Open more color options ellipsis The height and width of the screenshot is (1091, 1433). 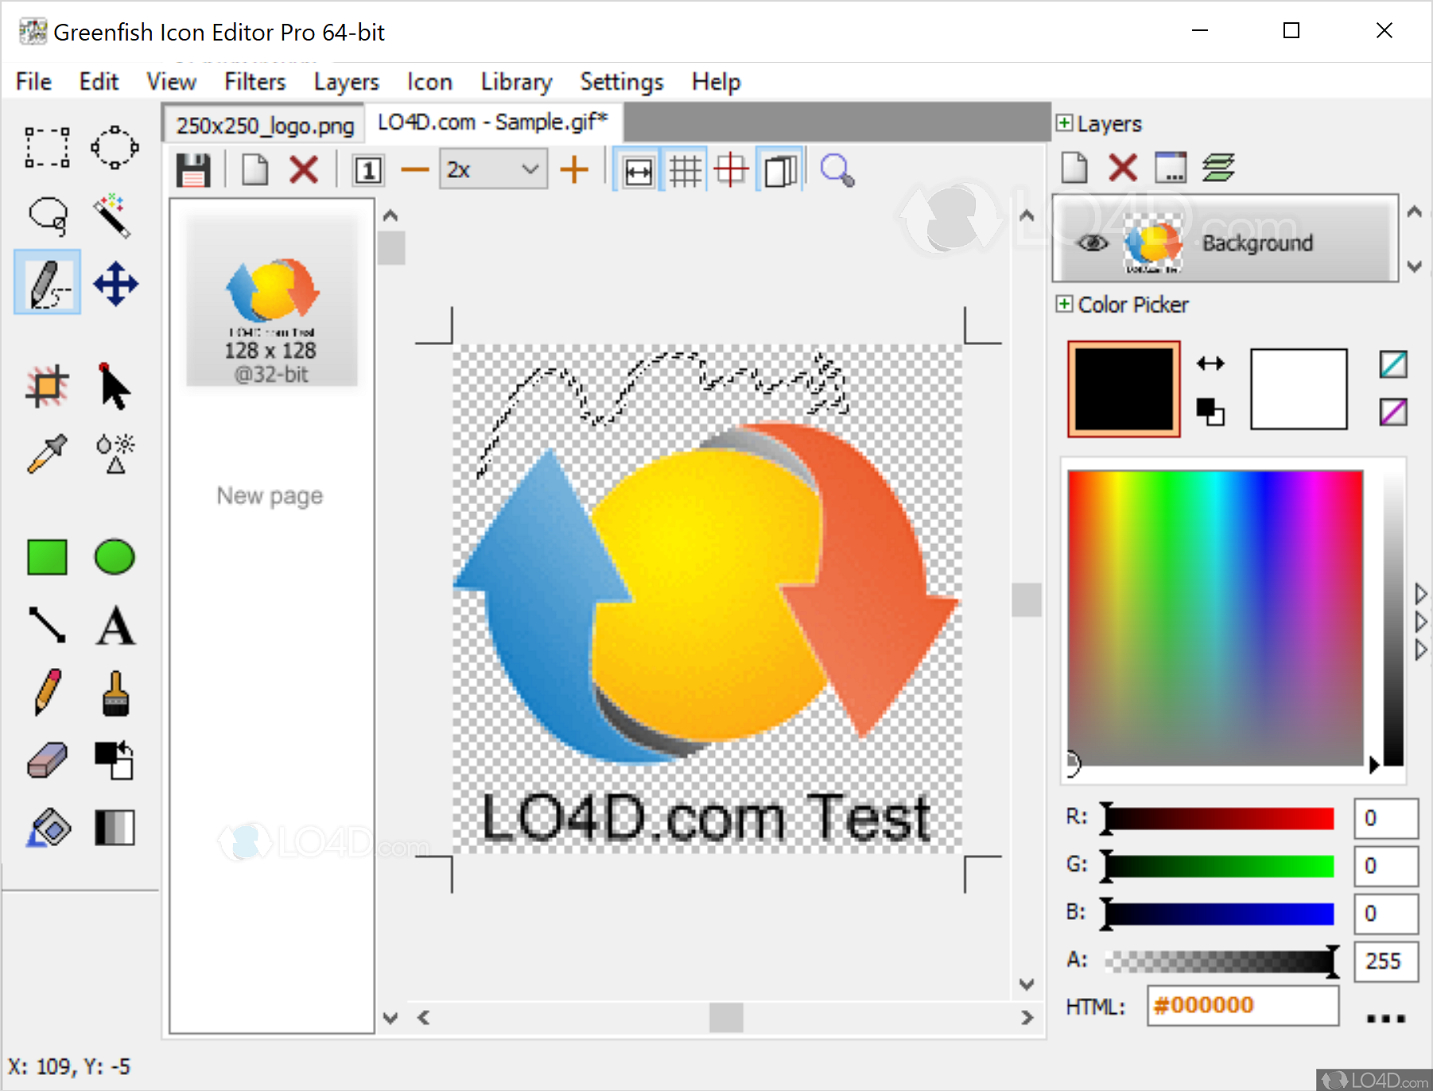pyautogui.click(x=1386, y=1018)
